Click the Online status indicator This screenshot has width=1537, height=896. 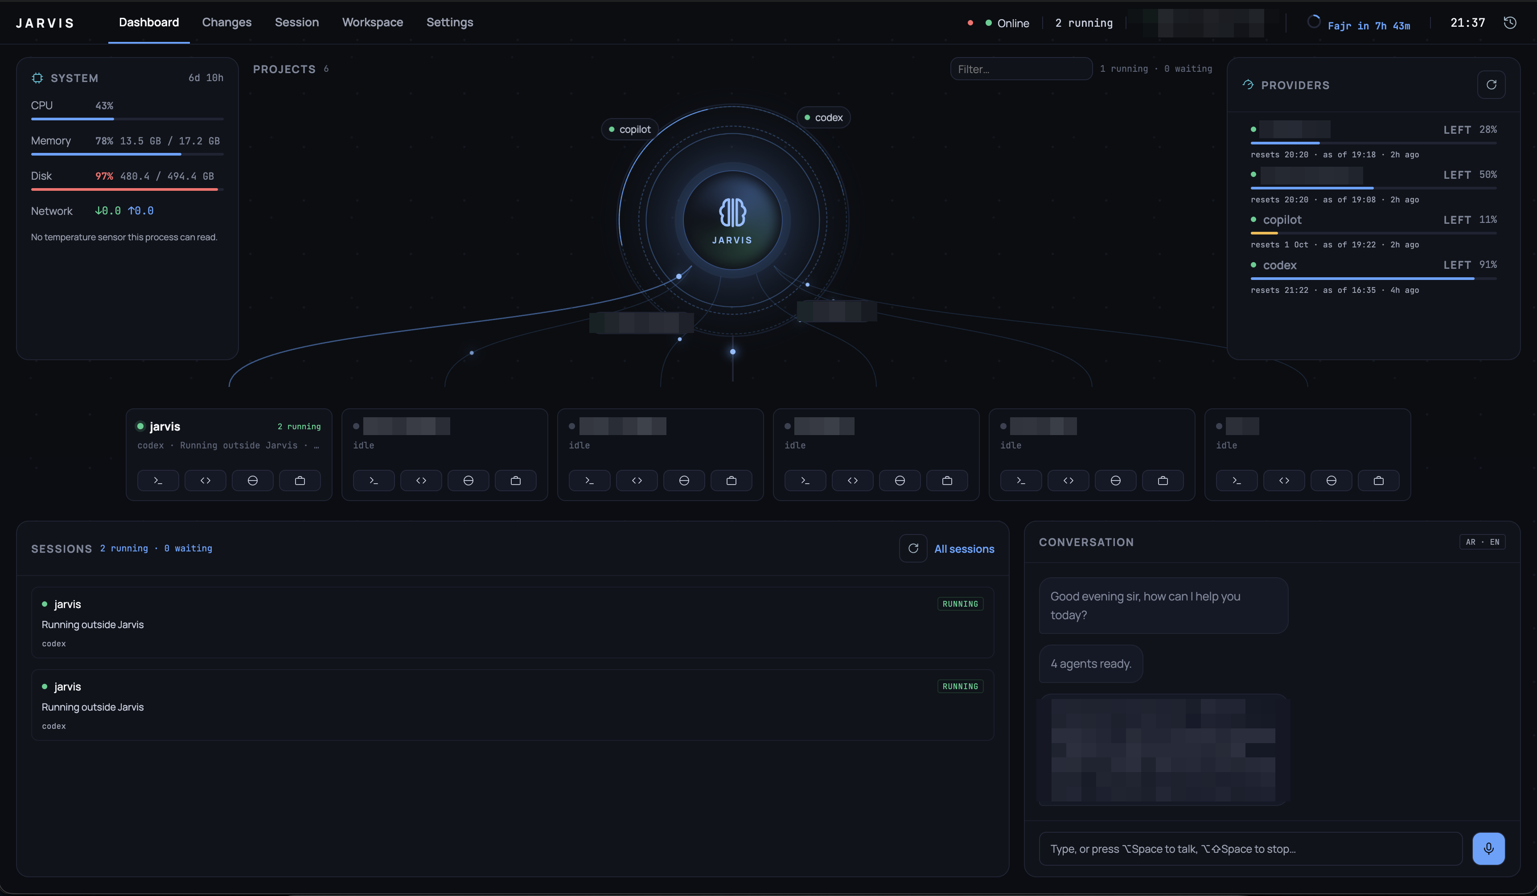1007,23
